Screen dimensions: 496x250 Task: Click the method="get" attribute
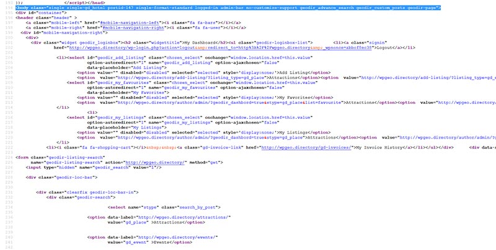tap(206, 163)
